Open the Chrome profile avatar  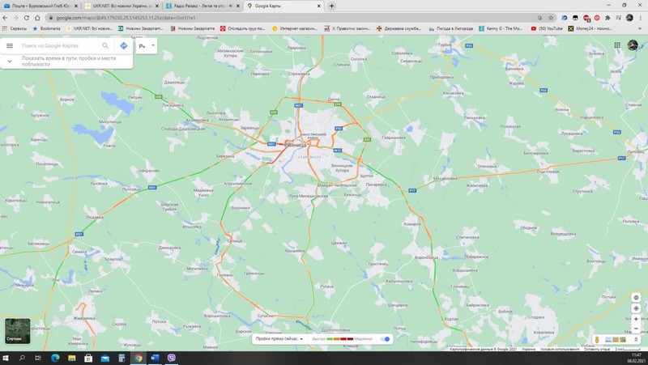pos(629,18)
